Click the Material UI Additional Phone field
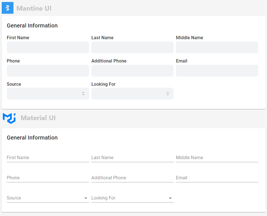Screen dimensions: 267x216 pos(132,178)
